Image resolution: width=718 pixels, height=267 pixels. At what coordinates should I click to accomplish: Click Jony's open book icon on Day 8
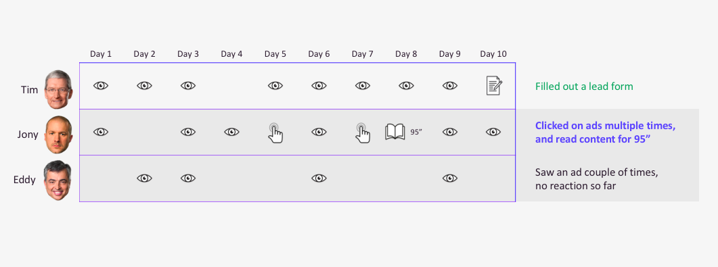(x=395, y=132)
